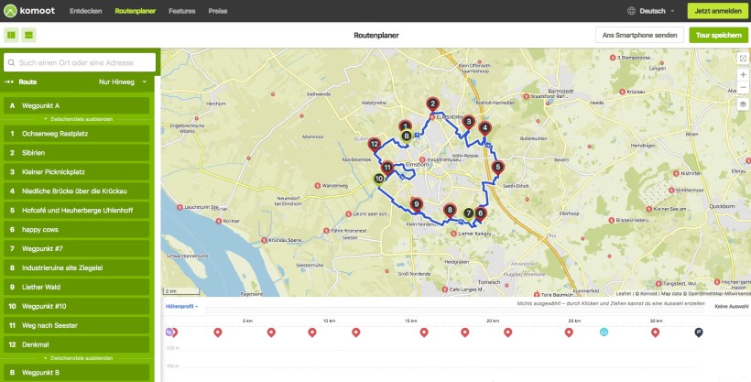Select Kleiner Picknickplatz waypoint
The height and width of the screenshot is (382, 751).
pos(77,172)
